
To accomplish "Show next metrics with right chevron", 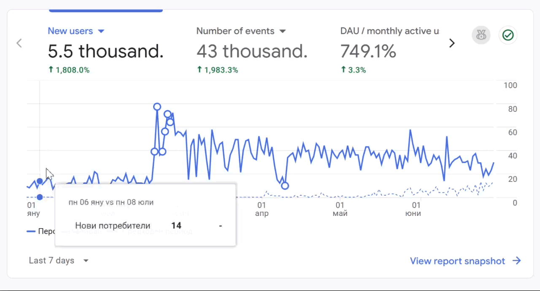I will (x=452, y=43).
